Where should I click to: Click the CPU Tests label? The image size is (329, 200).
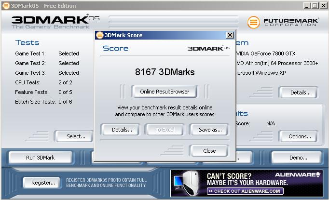point(27,82)
